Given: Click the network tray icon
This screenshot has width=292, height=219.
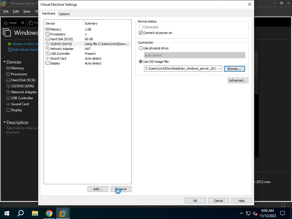Looking at the screenshot, I should click(248, 213).
